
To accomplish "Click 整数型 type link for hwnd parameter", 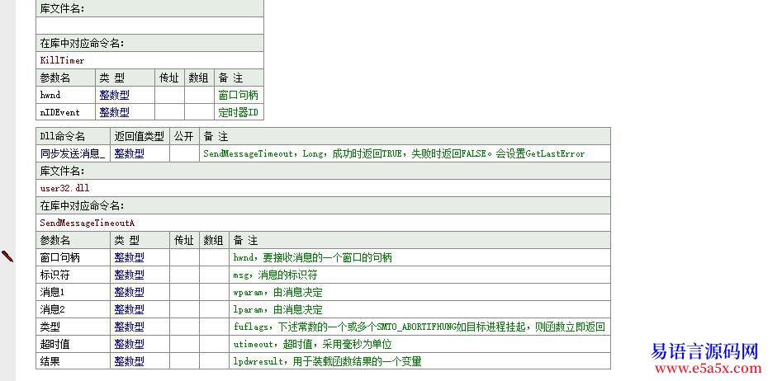I will click(x=114, y=95).
